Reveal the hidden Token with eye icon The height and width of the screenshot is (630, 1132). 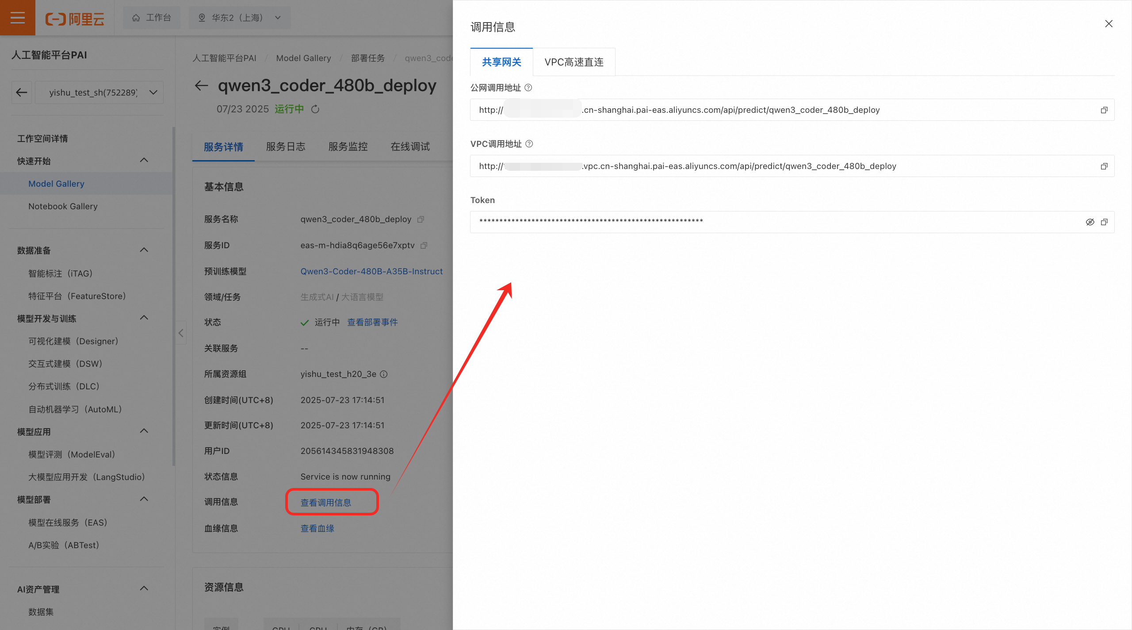click(x=1090, y=222)
